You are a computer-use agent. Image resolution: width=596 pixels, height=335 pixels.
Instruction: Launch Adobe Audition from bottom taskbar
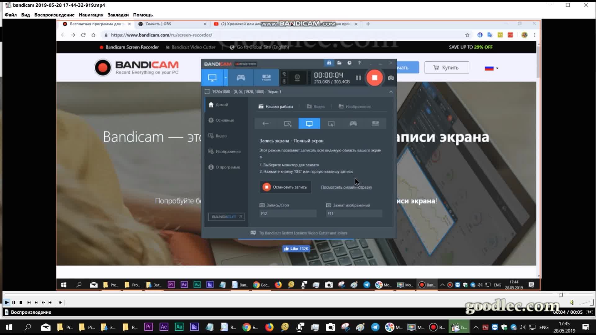pyautogui.click(x=179, y=327)
